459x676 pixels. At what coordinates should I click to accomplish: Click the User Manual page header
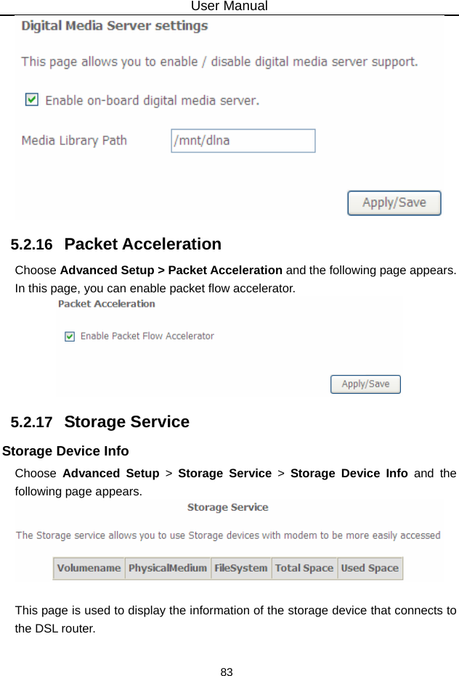click(x=229, y=7)
